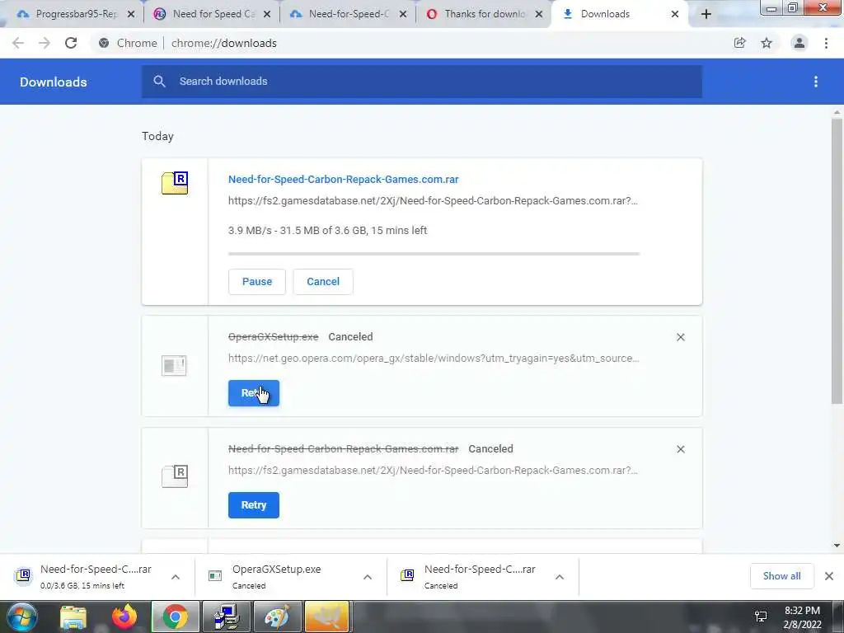Click the Chrome site info icon
This screenshot has height=633, width=844.
[104, 43]
